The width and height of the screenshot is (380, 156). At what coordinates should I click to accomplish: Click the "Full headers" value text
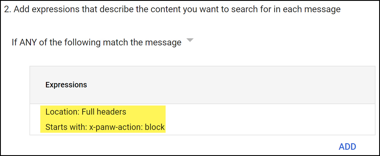click(104, 112)
